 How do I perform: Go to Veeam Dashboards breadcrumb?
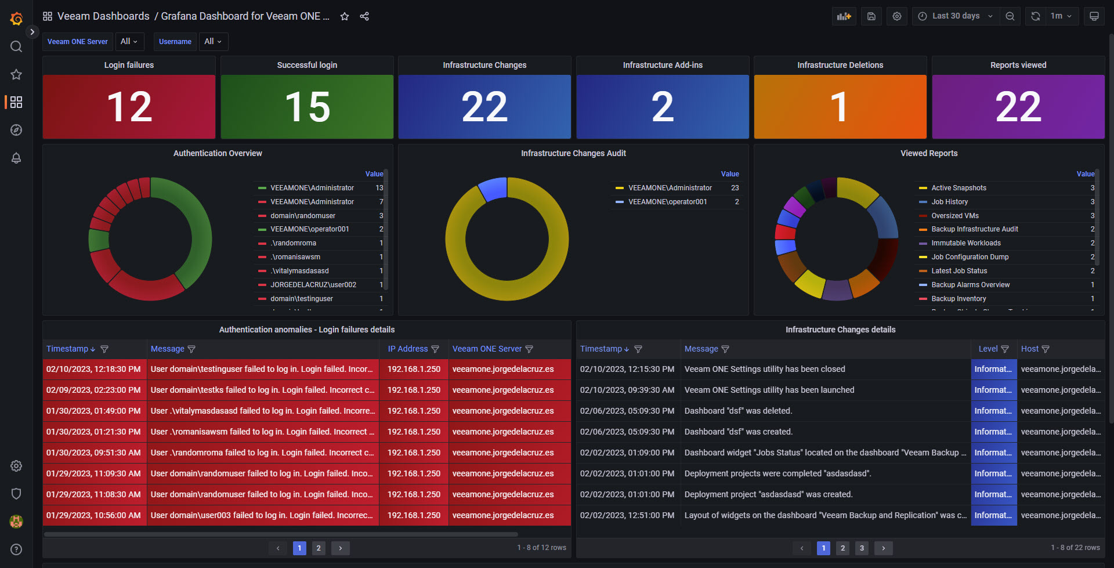click(103, 16)
